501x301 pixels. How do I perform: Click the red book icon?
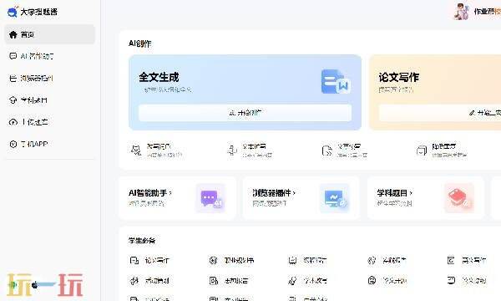(458, 198)
